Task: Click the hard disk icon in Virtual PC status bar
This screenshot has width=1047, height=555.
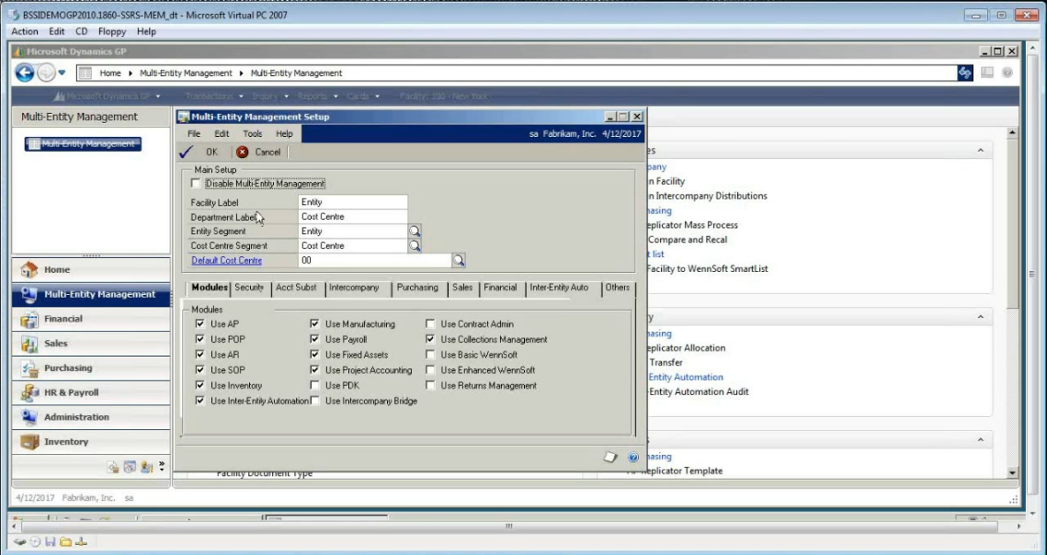Action: tap(20, 541)
